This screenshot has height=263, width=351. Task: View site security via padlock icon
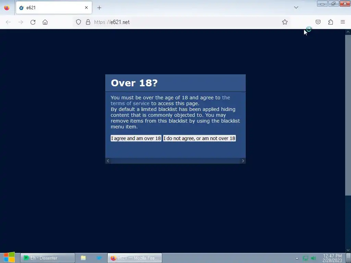tap(88, 22)
